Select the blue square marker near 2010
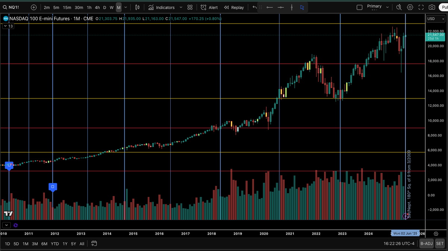This screenshot has height=251, width=448. 9,165
